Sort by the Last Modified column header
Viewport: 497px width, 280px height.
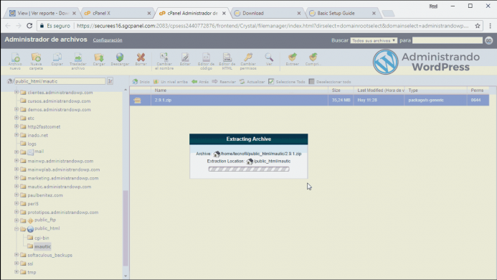[379, 90]
